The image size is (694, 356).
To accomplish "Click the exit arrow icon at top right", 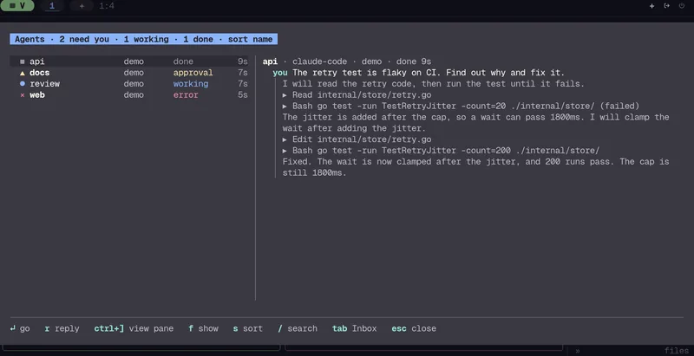I will (x=666, y=6).
